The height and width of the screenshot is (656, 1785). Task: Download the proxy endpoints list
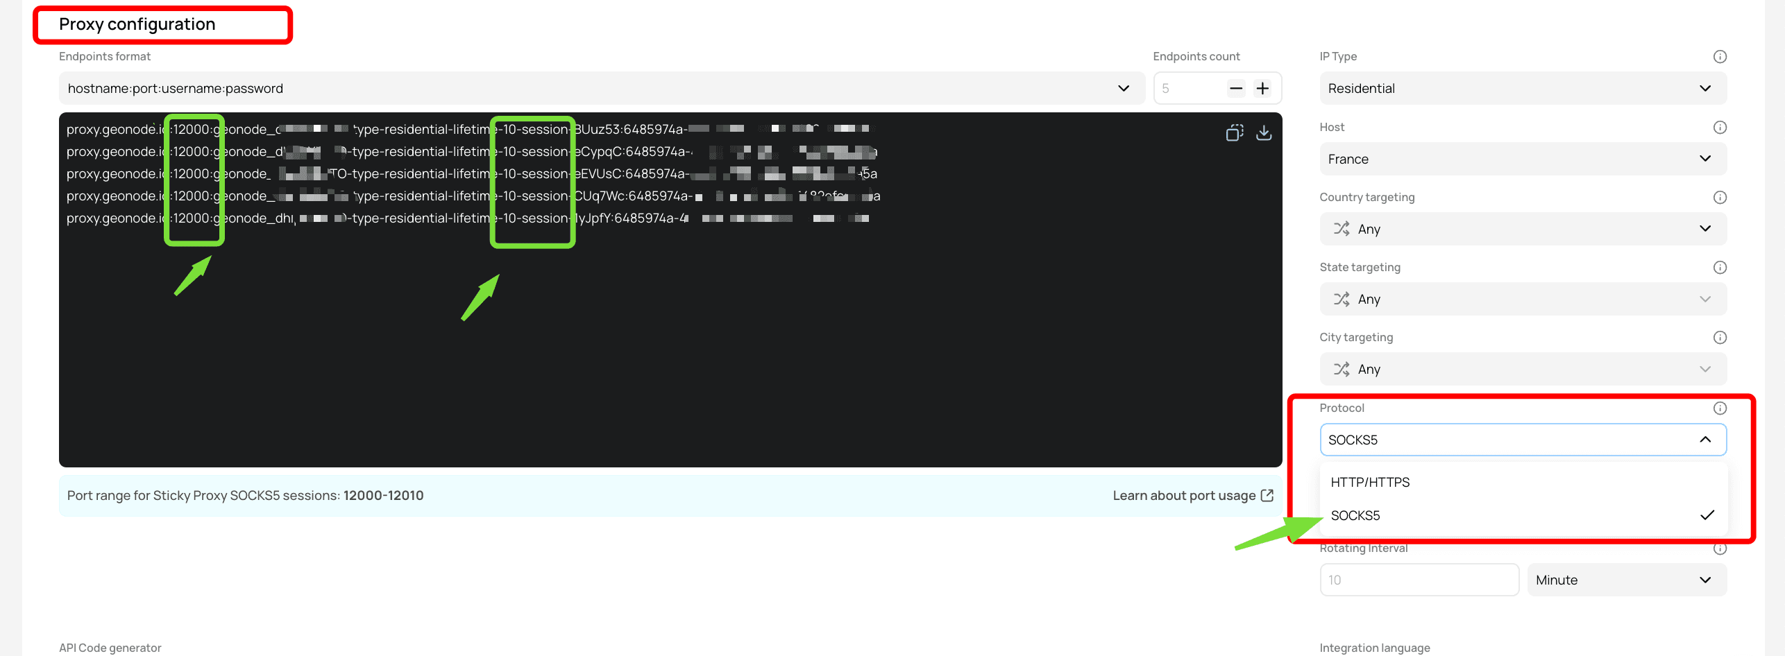pyautogui.click(x=1264, y=132)
